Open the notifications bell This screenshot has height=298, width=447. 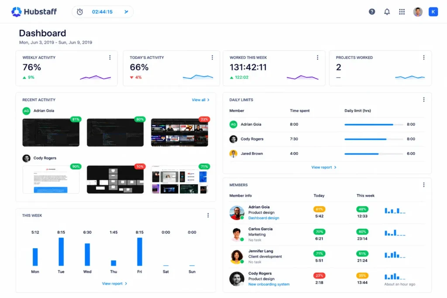387,12
